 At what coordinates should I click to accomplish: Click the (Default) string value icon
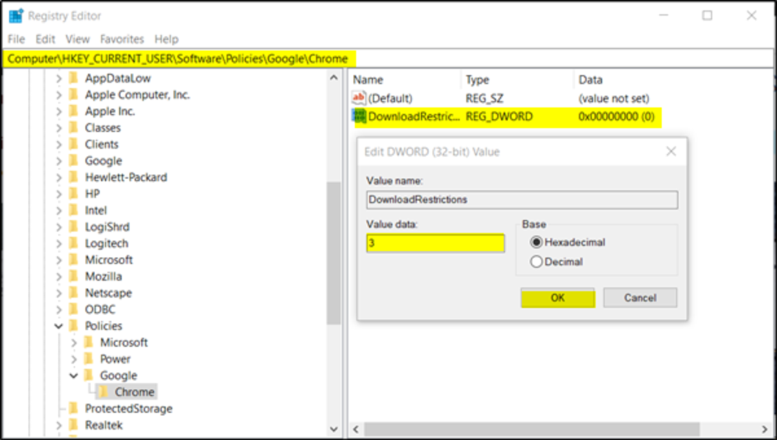(359, 98)
